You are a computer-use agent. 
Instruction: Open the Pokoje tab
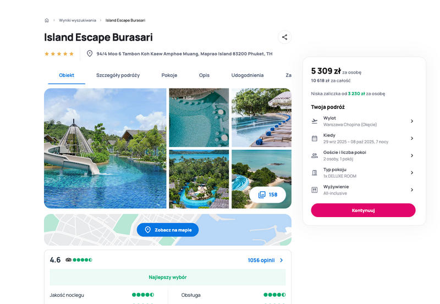[169, 75]
